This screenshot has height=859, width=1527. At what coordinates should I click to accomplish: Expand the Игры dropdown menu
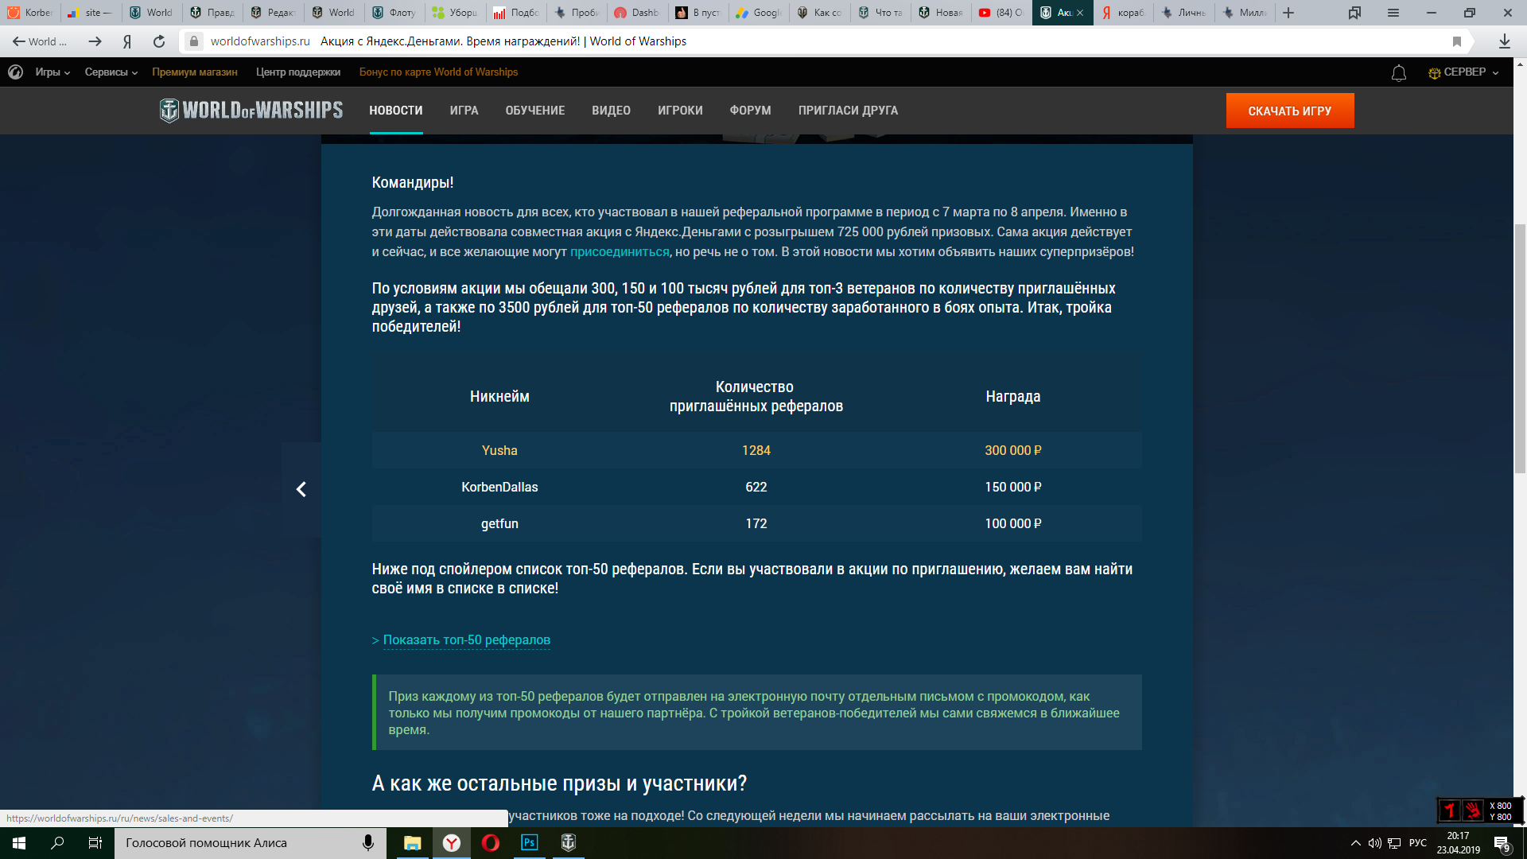pos(52,72)
